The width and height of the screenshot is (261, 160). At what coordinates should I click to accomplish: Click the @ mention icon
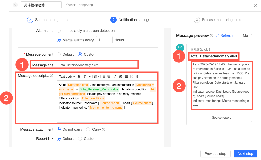tap(137, 77)
